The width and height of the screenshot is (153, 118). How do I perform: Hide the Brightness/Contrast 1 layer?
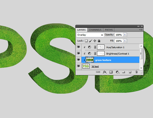tap(79, 53)
